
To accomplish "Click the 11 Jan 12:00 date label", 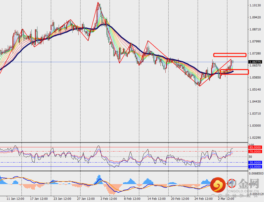I will click(15, 199).
